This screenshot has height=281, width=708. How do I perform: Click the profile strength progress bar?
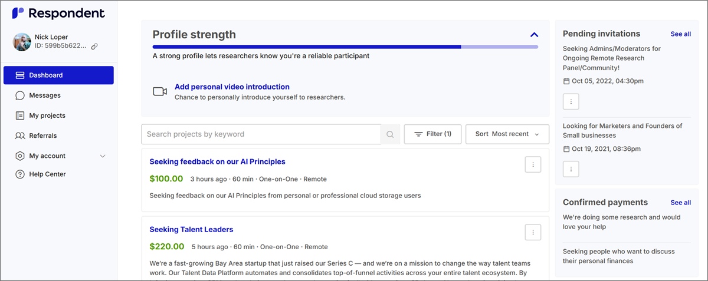click(x=345, y=47)
